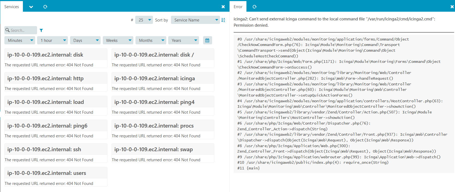Focus the Search input field
Viewport: 455px width, 192px height.
pos(21,30)
